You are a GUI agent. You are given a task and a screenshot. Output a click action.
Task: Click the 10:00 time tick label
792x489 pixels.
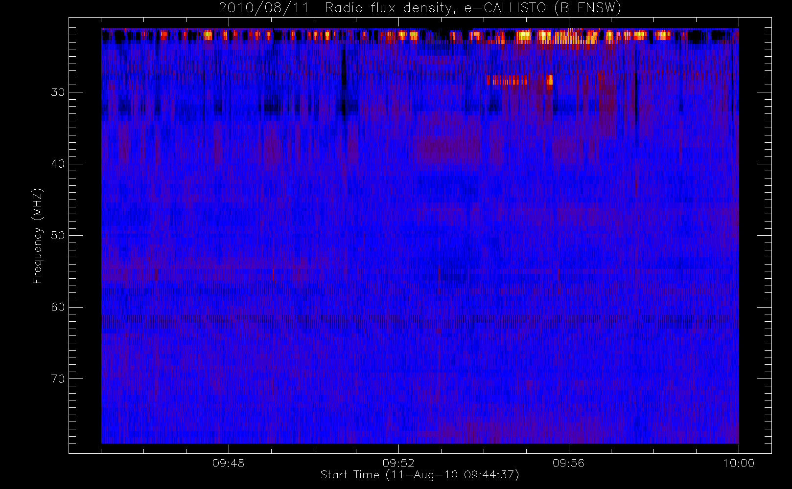point(739,463)
